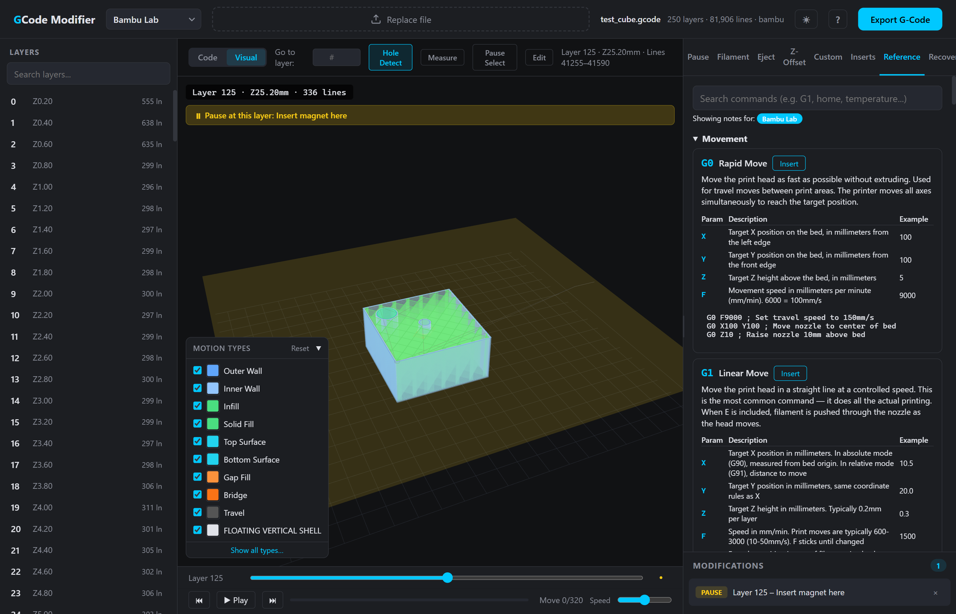The width and height of the screenshot is (956, 614).
Task: Click the Replace file drop zone
Action: click(400, 19)
